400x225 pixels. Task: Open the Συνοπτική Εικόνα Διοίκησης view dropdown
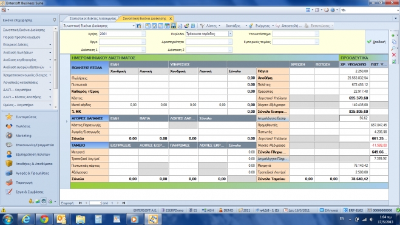(134, 25)
